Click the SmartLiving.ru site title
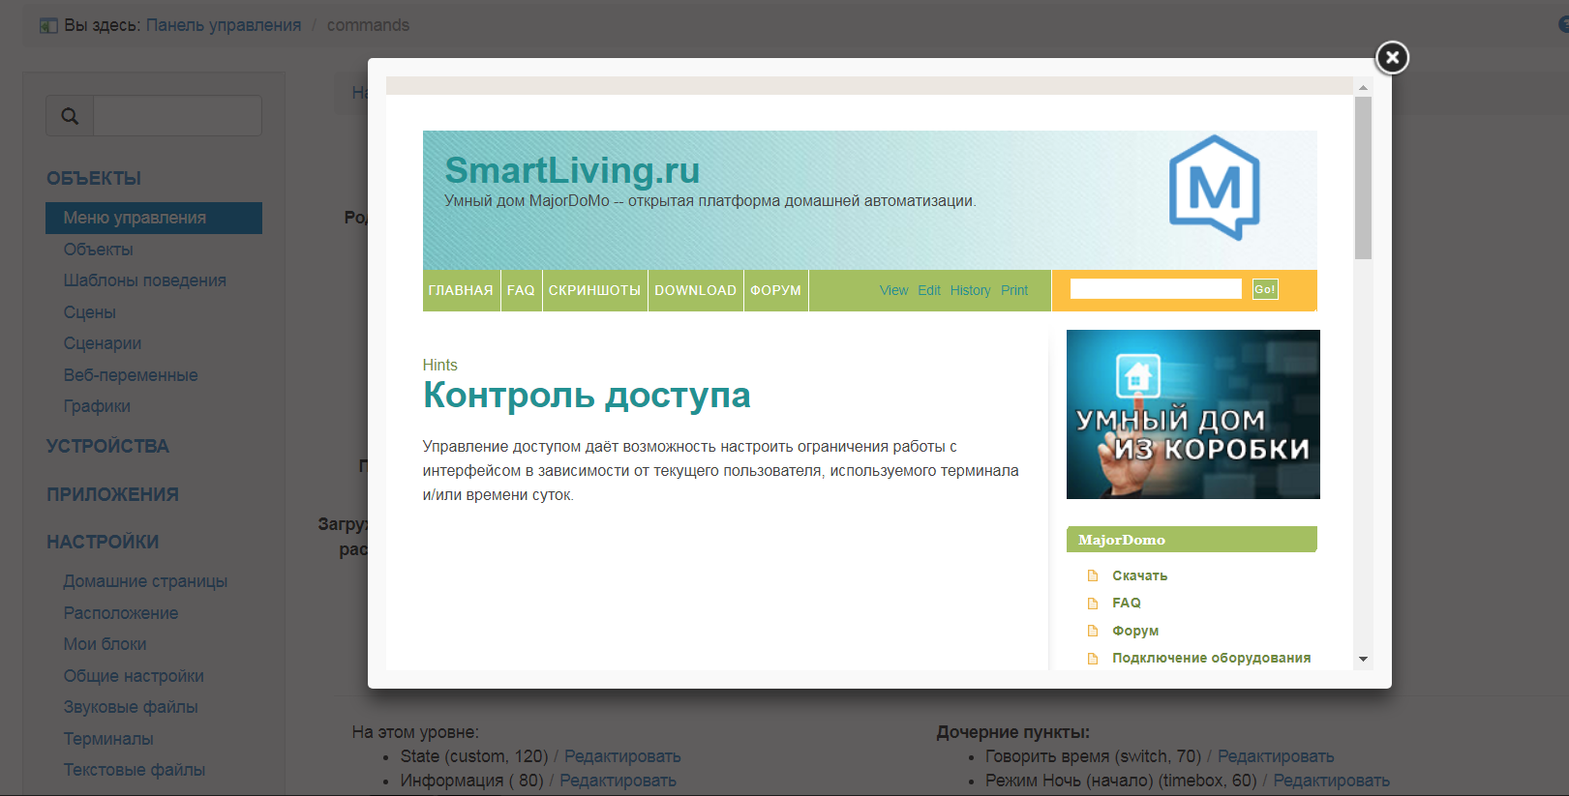This screenshot has height=796, width=1569. (x=572, y=170)
